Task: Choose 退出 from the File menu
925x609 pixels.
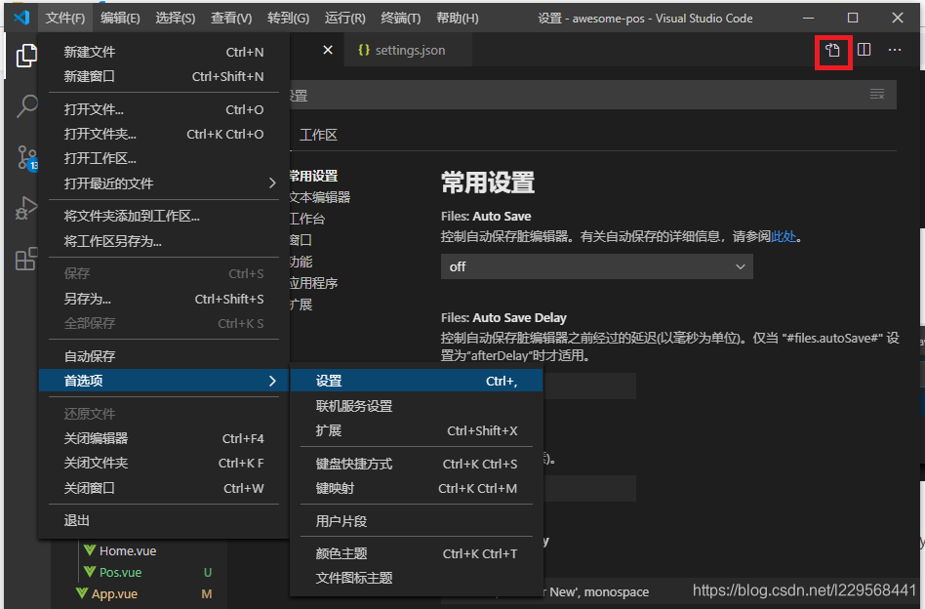Action: (164, 520)
